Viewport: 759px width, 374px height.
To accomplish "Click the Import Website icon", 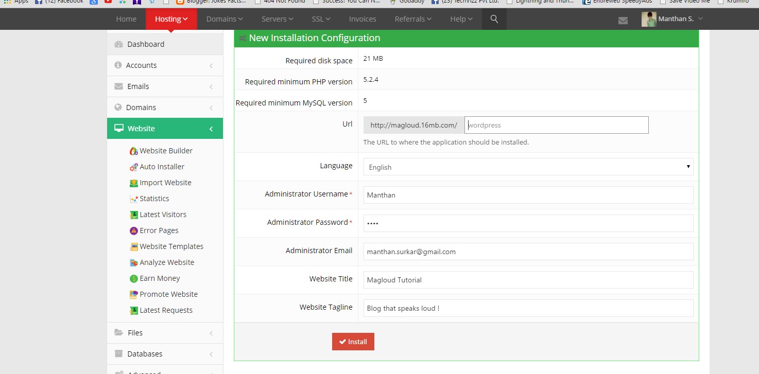I will pos(133,183).
